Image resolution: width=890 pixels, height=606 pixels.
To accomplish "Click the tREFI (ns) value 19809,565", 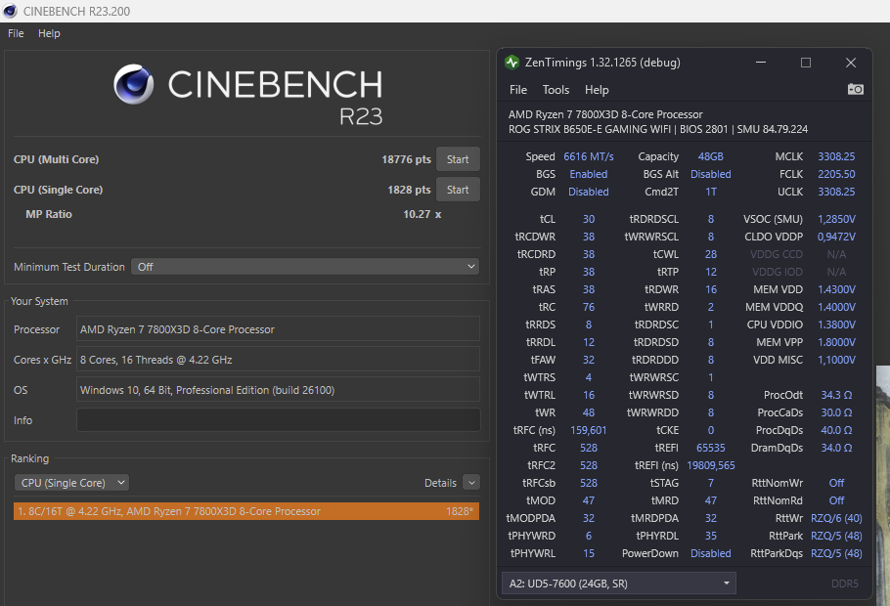I will 711,465.
